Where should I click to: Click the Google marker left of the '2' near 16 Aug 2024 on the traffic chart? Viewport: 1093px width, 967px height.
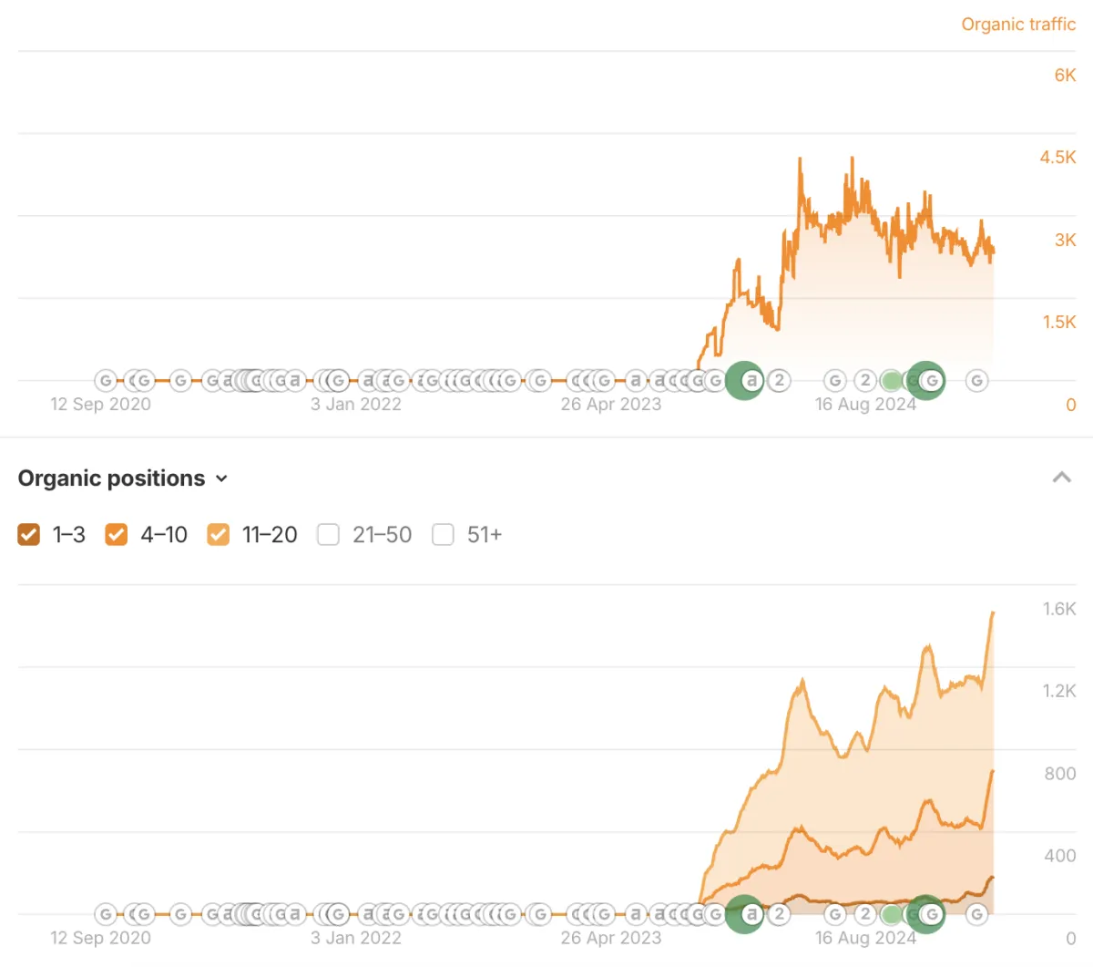pos(834,380)
